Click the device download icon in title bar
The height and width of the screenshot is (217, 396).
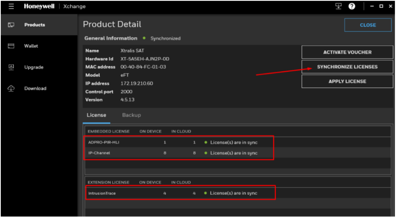tap(338, 6)
